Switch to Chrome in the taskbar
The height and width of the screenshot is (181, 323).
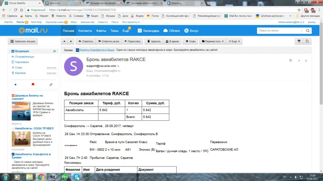(41, 177)
